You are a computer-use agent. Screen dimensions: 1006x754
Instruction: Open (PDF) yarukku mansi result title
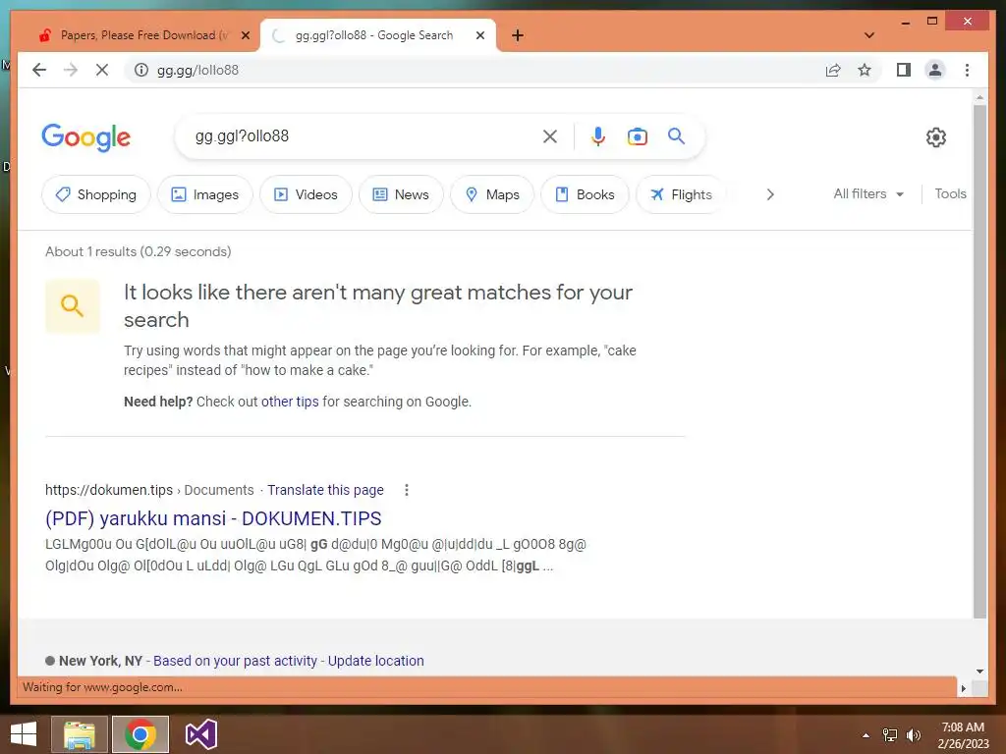[x=213, y=518]
